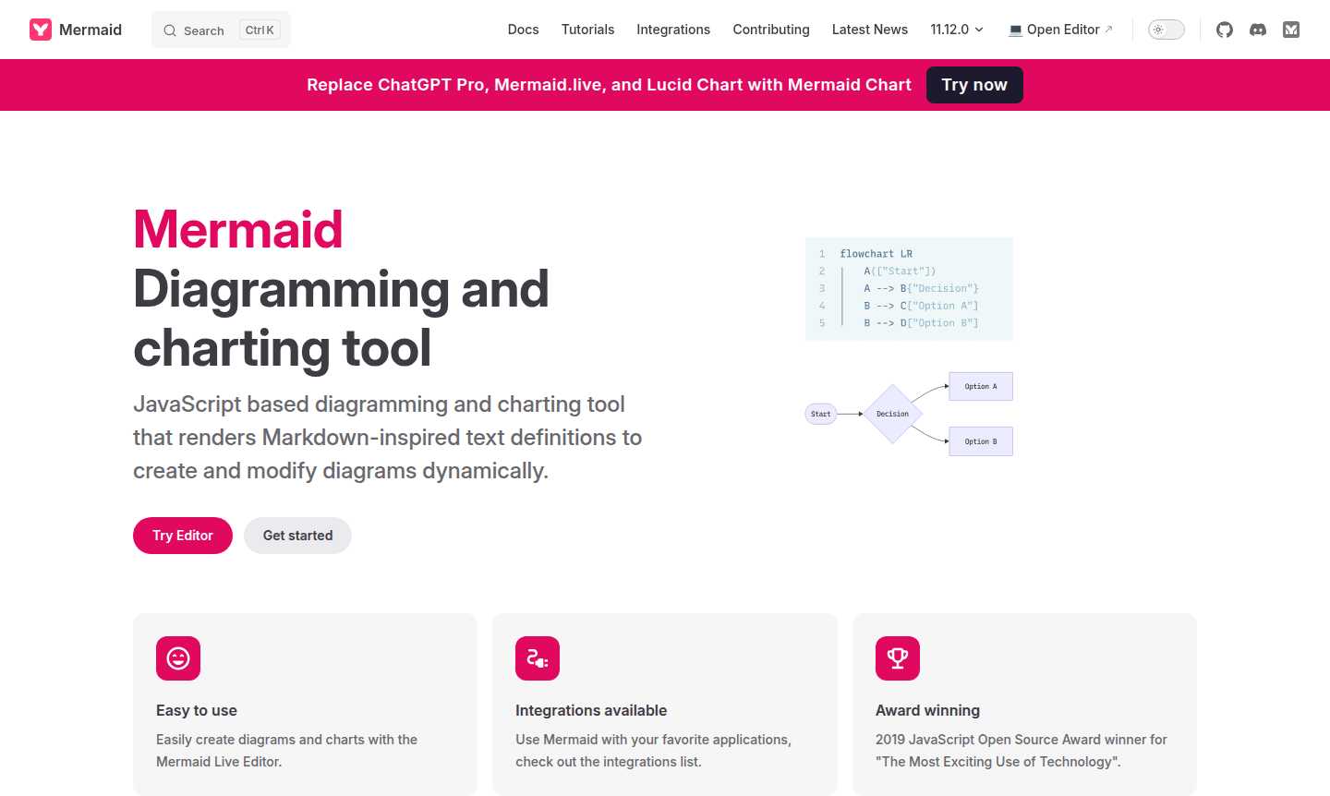1330x796 pixels.
Task: Open the 11.12.0 version dropdown
Action: (x=957, y=29)
